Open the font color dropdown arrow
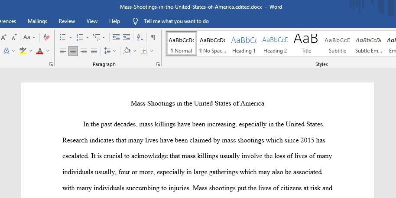 tap(48, 51)
